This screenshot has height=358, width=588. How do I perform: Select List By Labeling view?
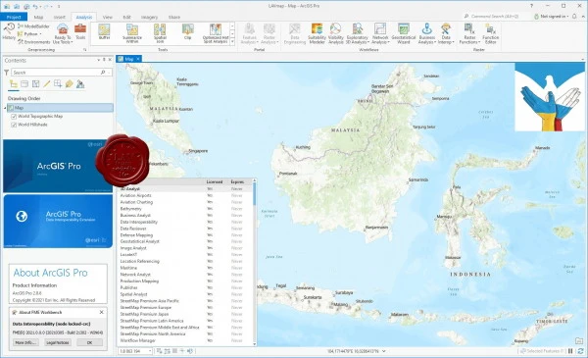(69, 83)
